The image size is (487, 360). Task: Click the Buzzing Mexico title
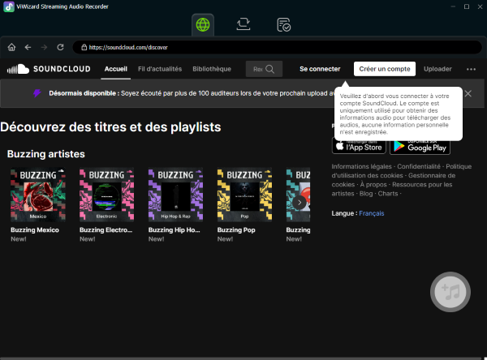pyautogui.click(x=35, y=230)
